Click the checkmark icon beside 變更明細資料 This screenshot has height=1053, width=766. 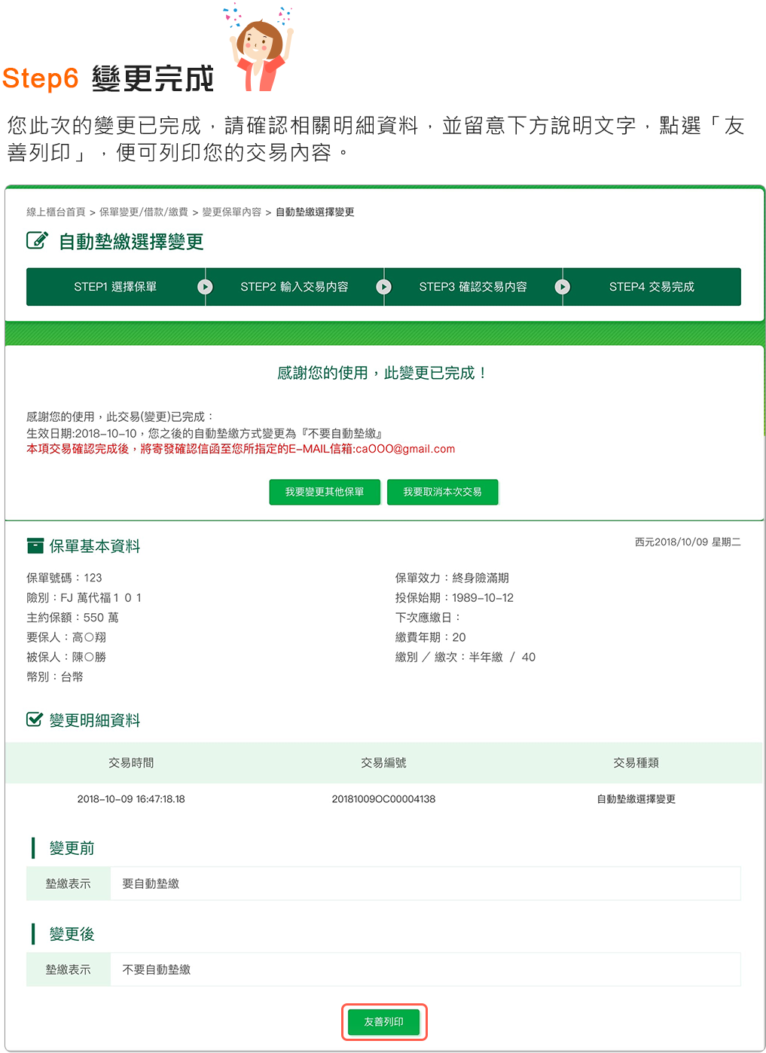(x=35, y=719)
